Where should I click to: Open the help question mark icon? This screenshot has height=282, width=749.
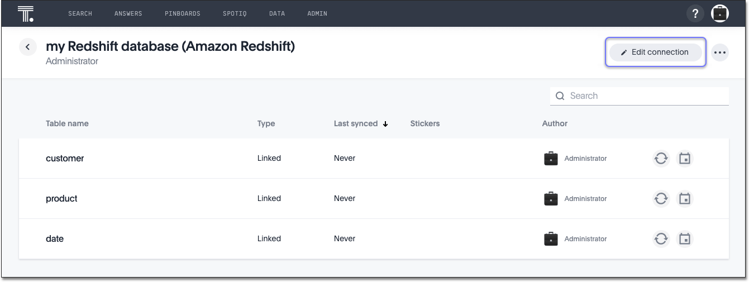point(695,13)
